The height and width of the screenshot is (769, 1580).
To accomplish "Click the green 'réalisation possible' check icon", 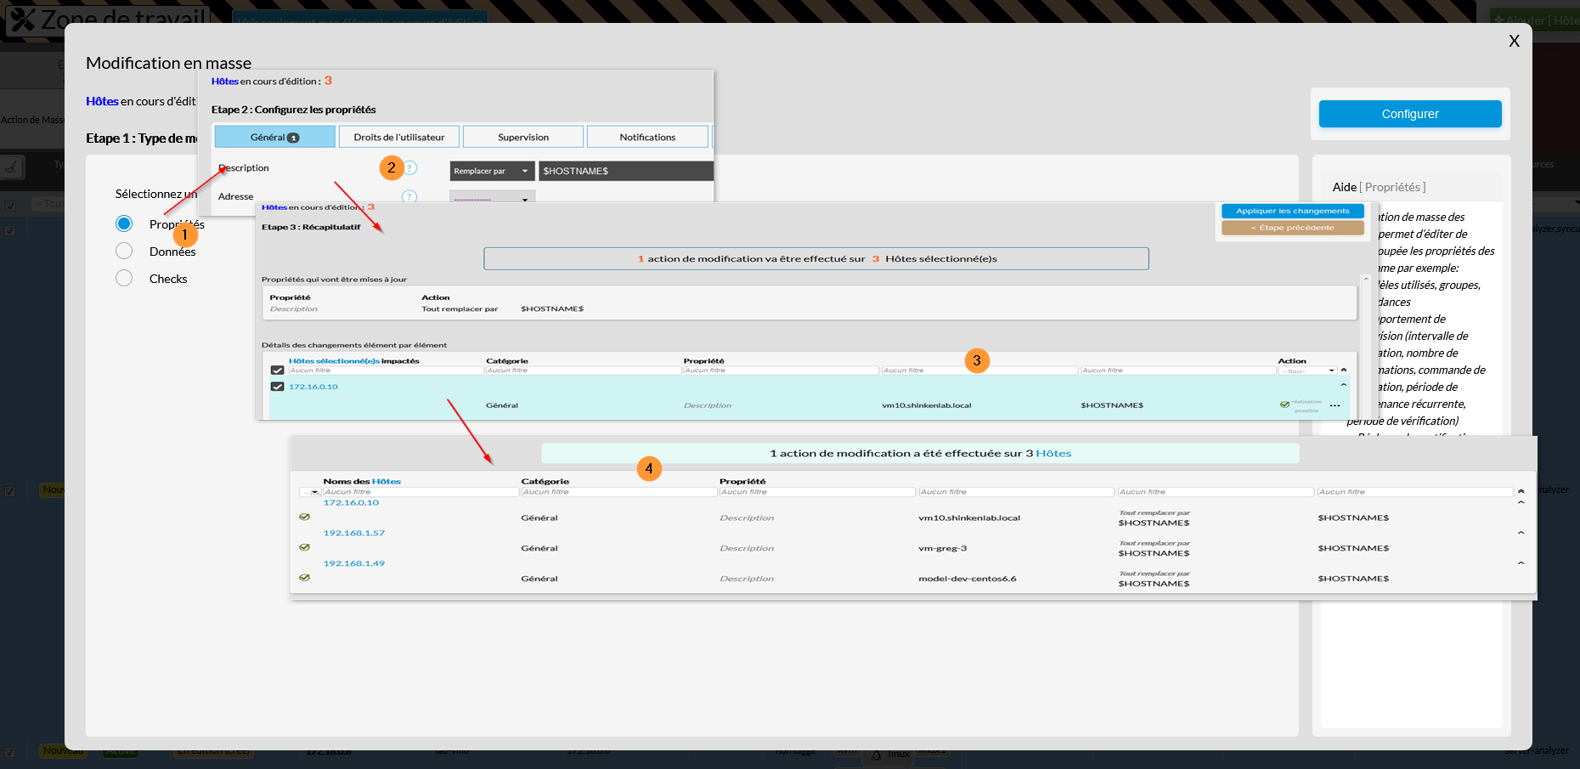I will click(1284, 405).
